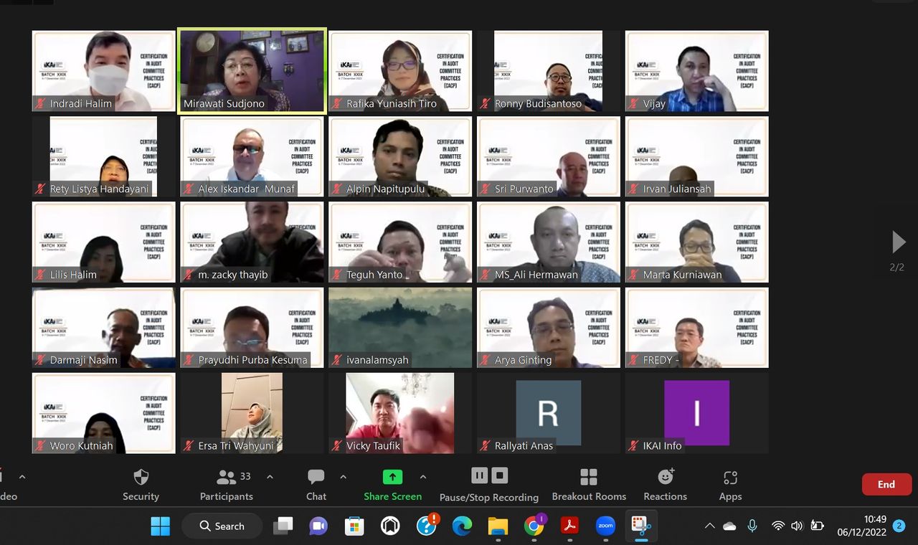Image resolution: width=918 pixels, height=545 pixels.
Task: Click the name label Marta Kurniawan
Action: point(683,275)
